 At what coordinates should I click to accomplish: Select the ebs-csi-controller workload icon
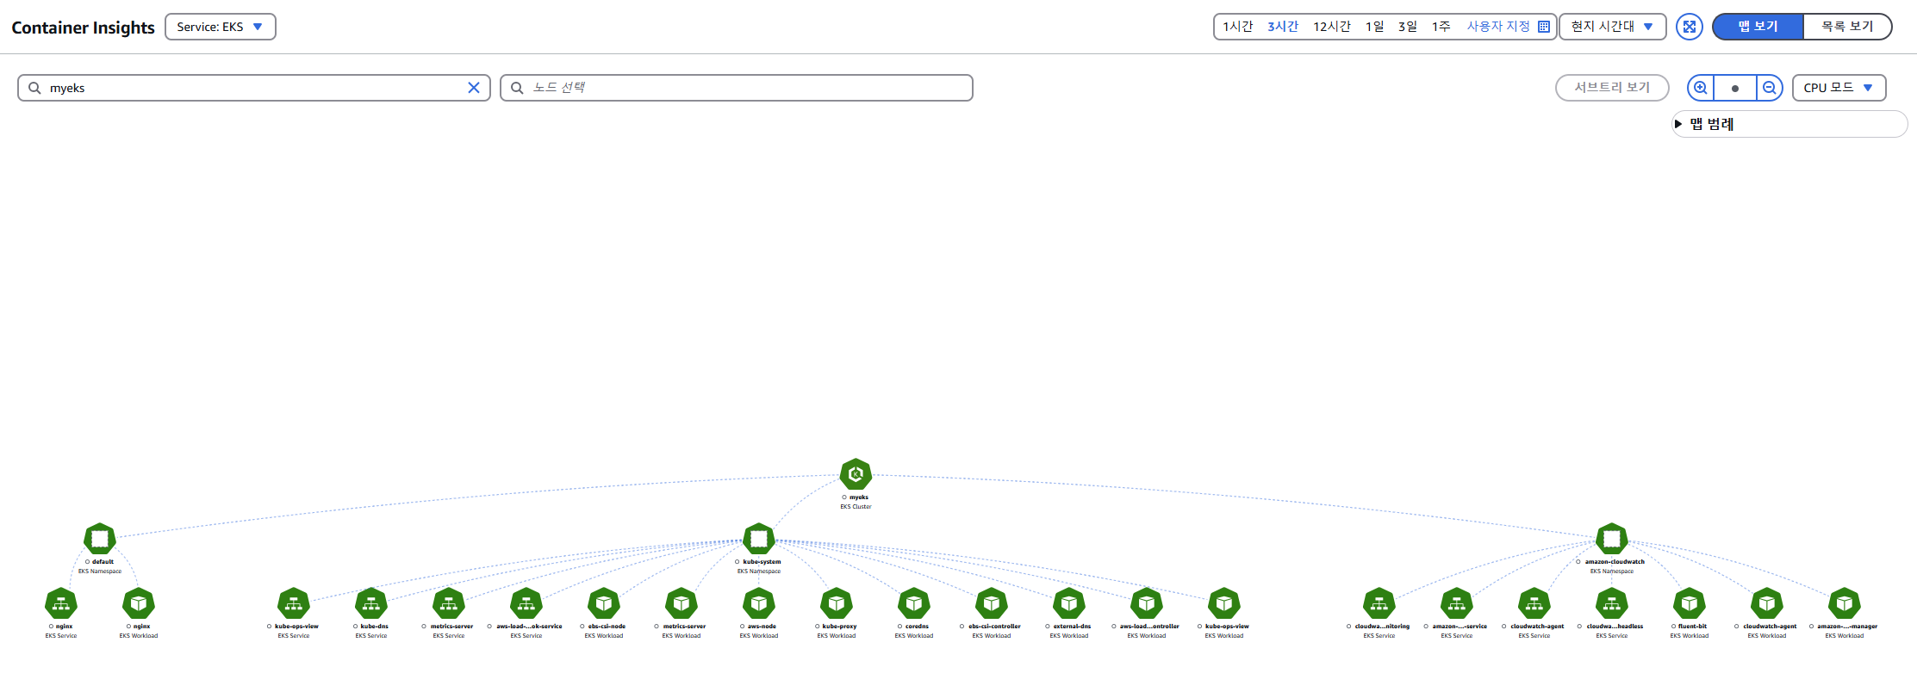click(992, 603)
